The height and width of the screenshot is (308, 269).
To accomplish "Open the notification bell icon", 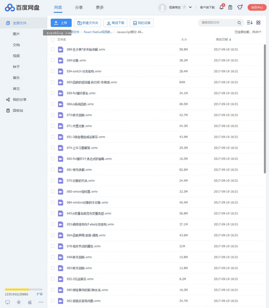I will [221, 7].
